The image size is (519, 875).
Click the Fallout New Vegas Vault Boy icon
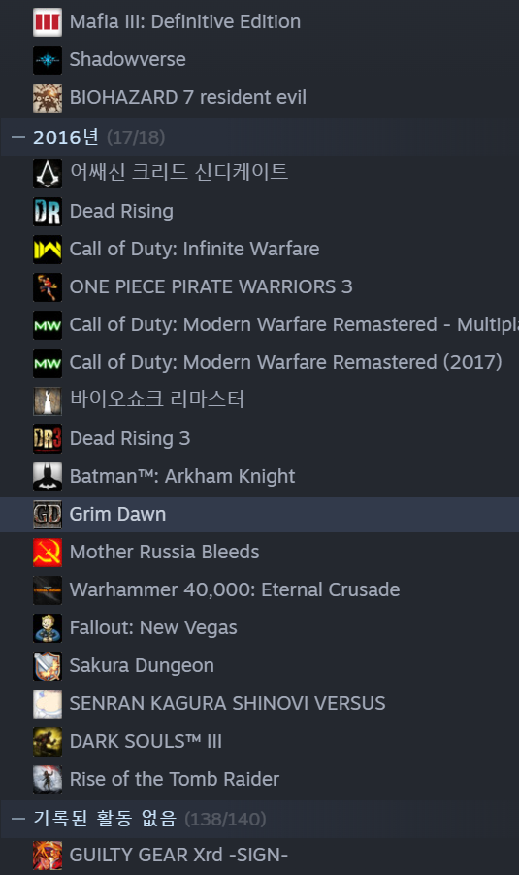point(48,627)
